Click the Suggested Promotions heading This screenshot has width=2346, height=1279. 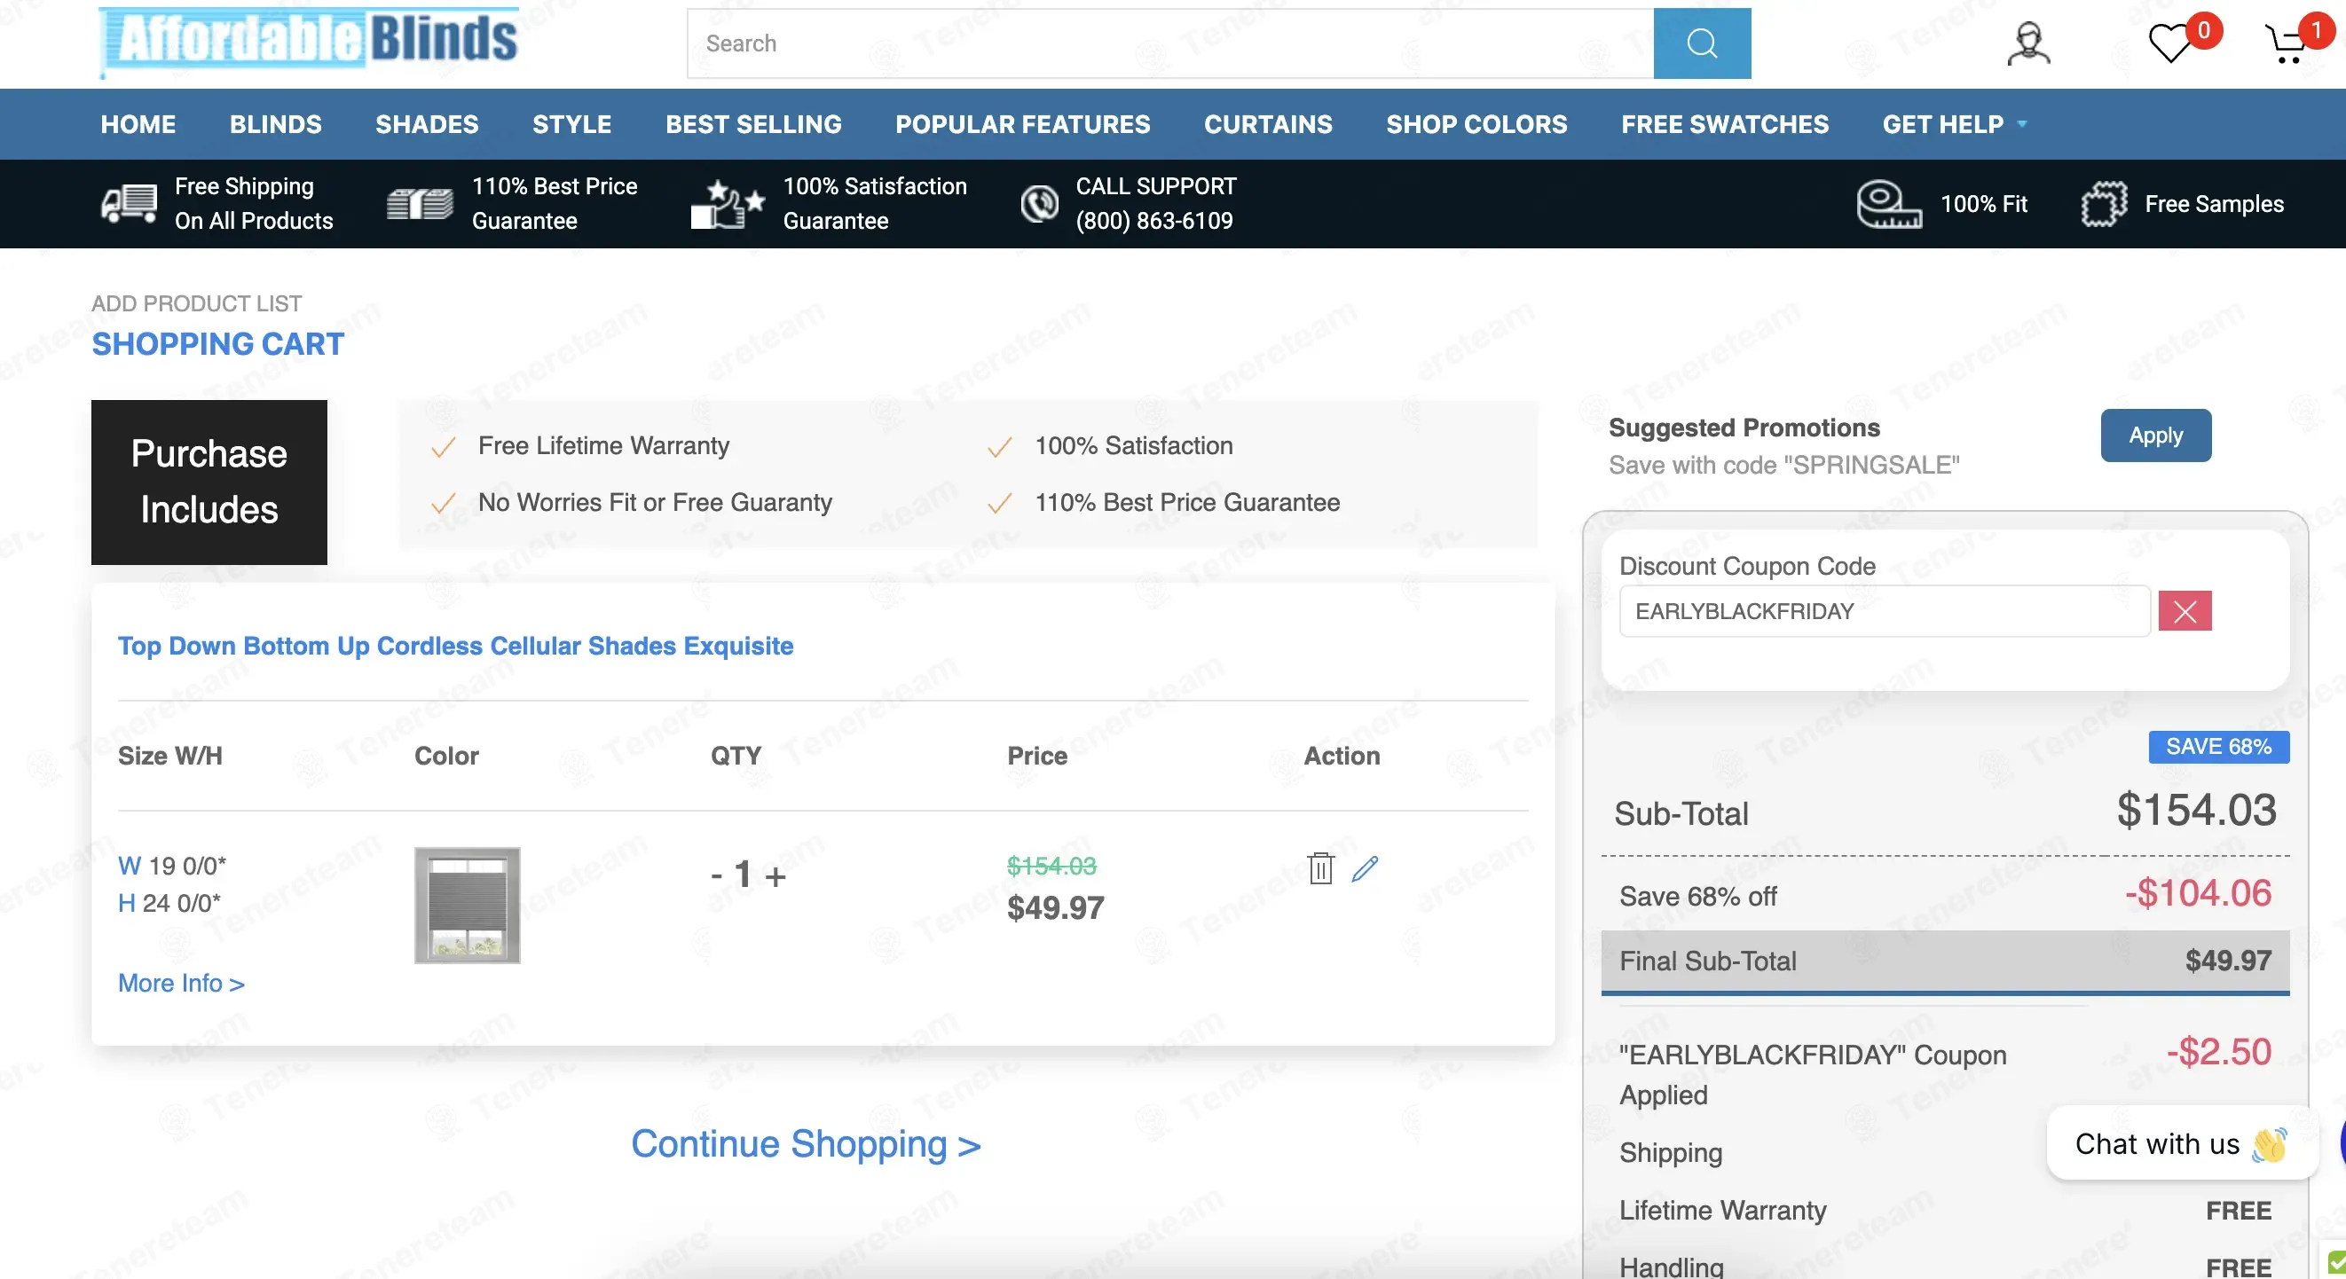pyautogui.click(x=1744, y=427)
